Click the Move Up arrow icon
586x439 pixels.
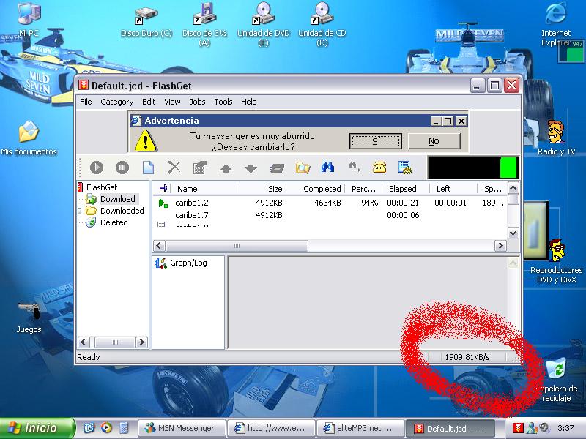226,168
